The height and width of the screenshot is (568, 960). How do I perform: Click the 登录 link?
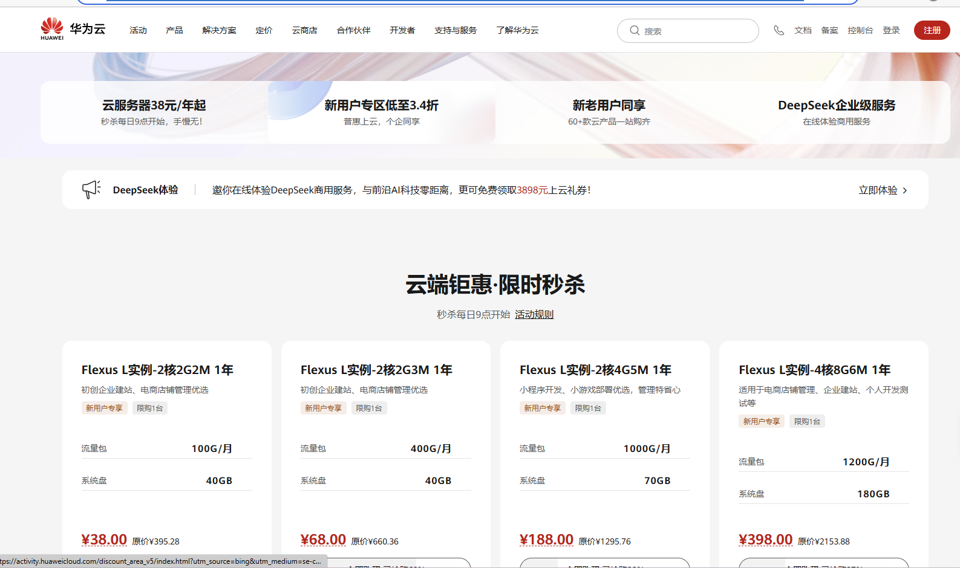click(891, 30)
